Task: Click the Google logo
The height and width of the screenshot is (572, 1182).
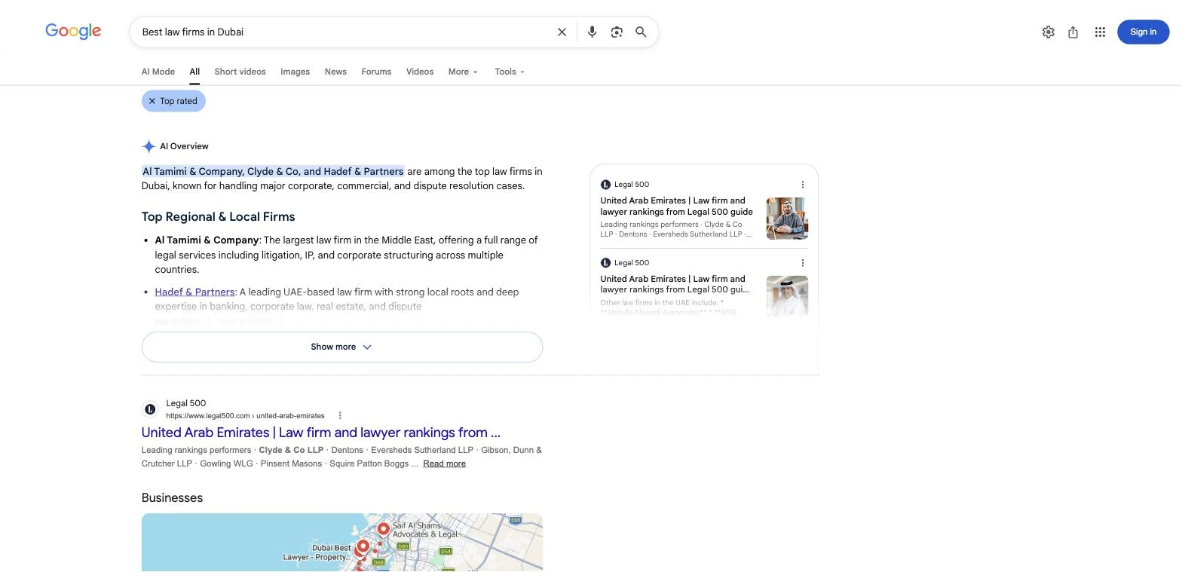Action: [73, 32]
